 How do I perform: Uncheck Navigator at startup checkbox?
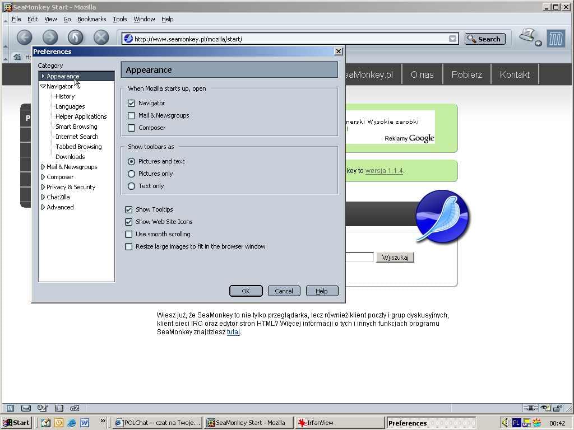coord(131,103)
